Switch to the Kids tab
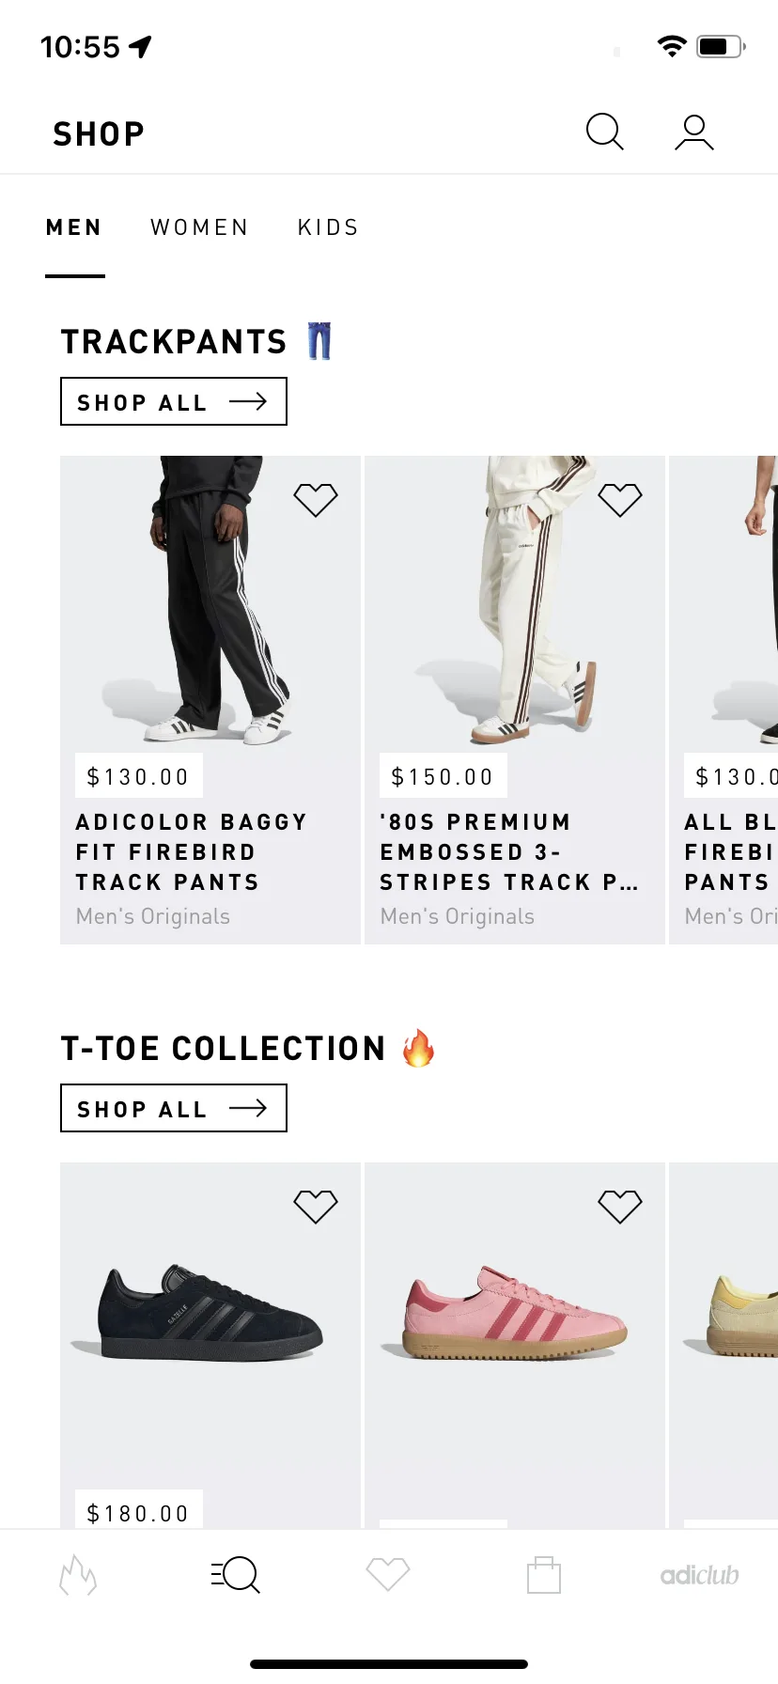778x1684 pixels. coord(328,227)
